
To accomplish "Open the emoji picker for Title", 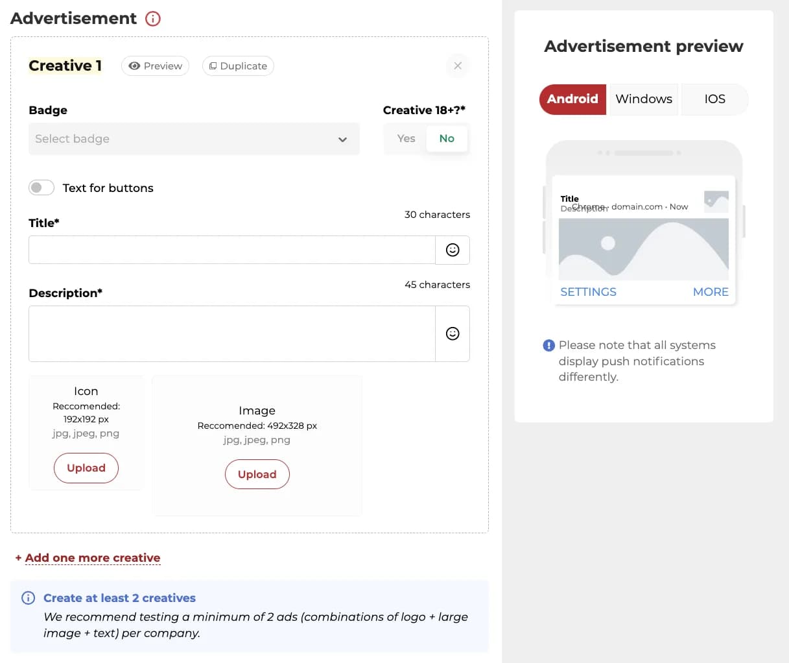I will [x=453, y=250].
